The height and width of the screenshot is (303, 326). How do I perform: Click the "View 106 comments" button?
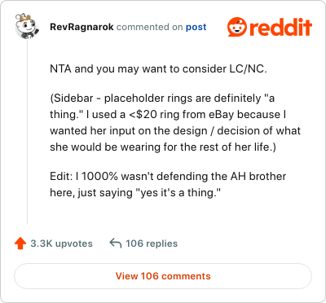(x=163, y=276)
